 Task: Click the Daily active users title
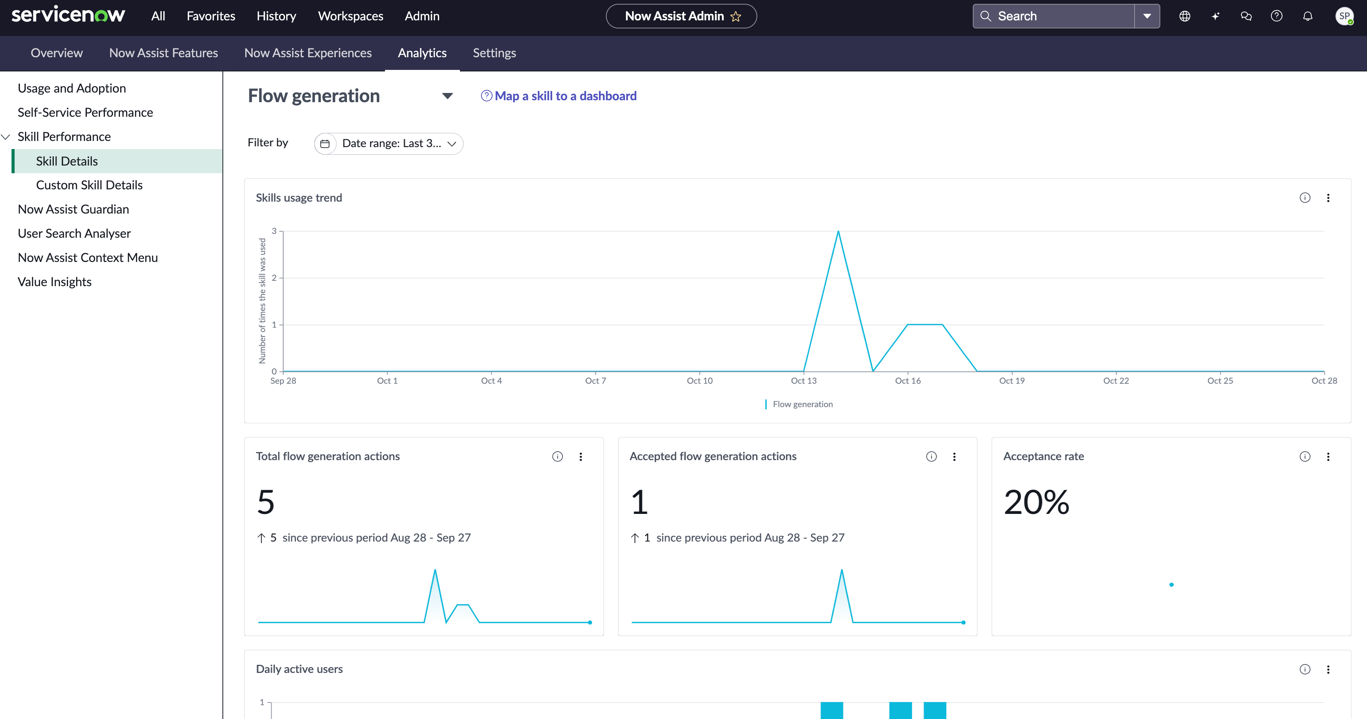[299, 669]
